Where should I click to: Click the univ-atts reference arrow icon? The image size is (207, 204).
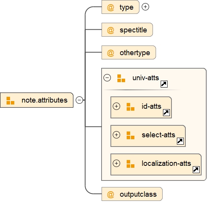[x=164, y=84]
